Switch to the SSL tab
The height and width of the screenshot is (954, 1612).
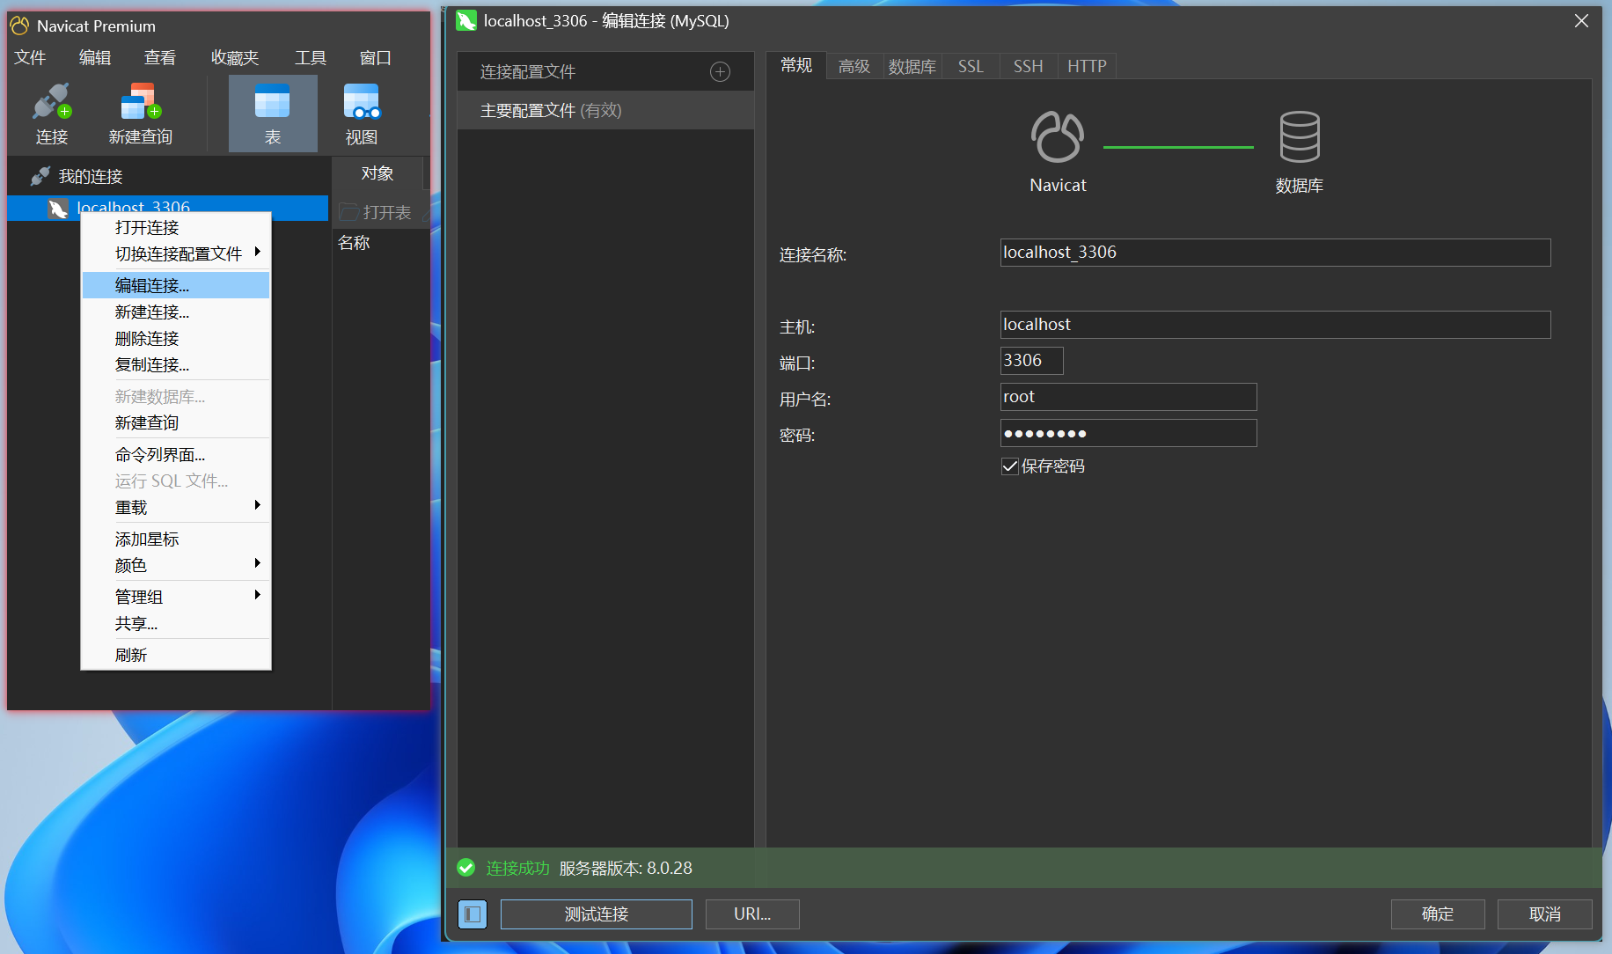click(971, 66)
